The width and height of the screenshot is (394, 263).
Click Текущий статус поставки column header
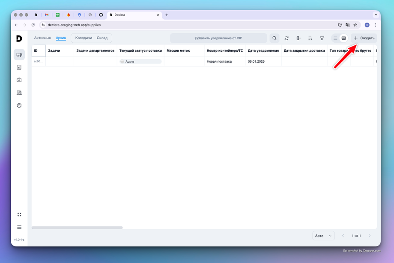140,51
